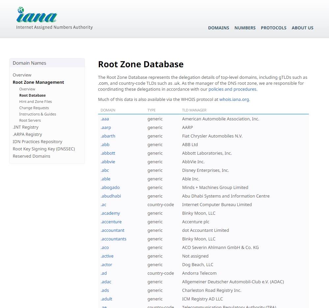This screenshot has width=329, height=308.
Task: Open the .abbott domain entry
Action: tap(108, 153)
